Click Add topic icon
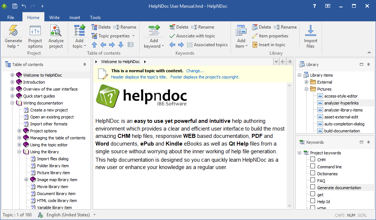 click(79, 31)
